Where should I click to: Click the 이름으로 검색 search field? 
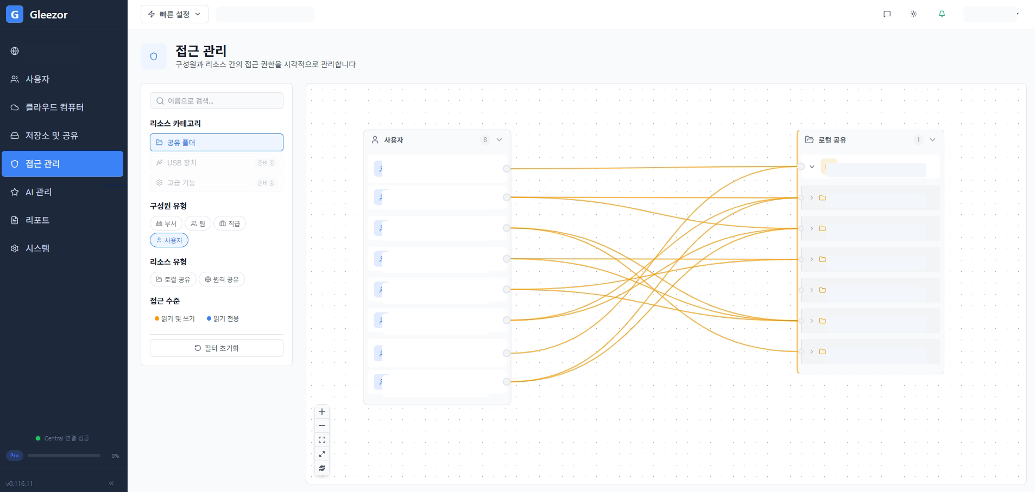tap(217, 101)
